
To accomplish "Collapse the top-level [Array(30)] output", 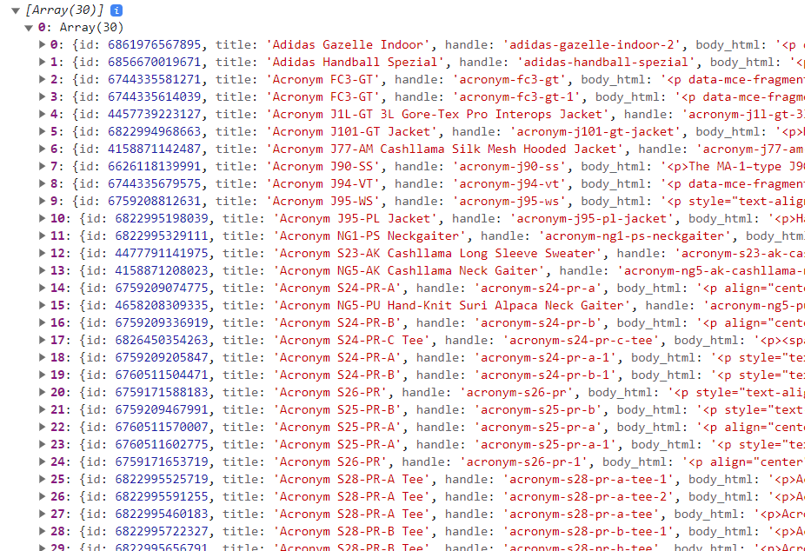I will tap(16, 10).
